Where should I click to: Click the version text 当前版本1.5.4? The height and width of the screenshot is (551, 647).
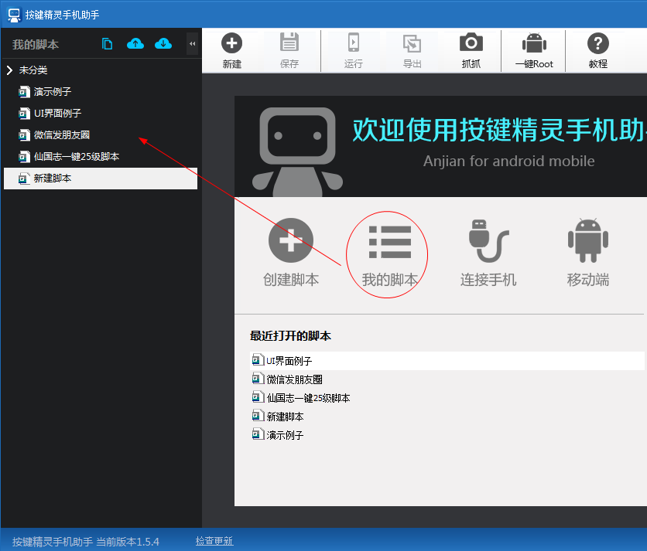click(128, 542)
